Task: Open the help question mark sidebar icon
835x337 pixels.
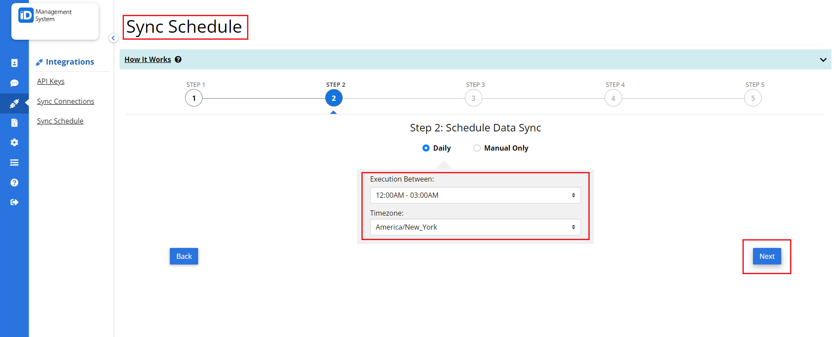Action: click(14, 182)
